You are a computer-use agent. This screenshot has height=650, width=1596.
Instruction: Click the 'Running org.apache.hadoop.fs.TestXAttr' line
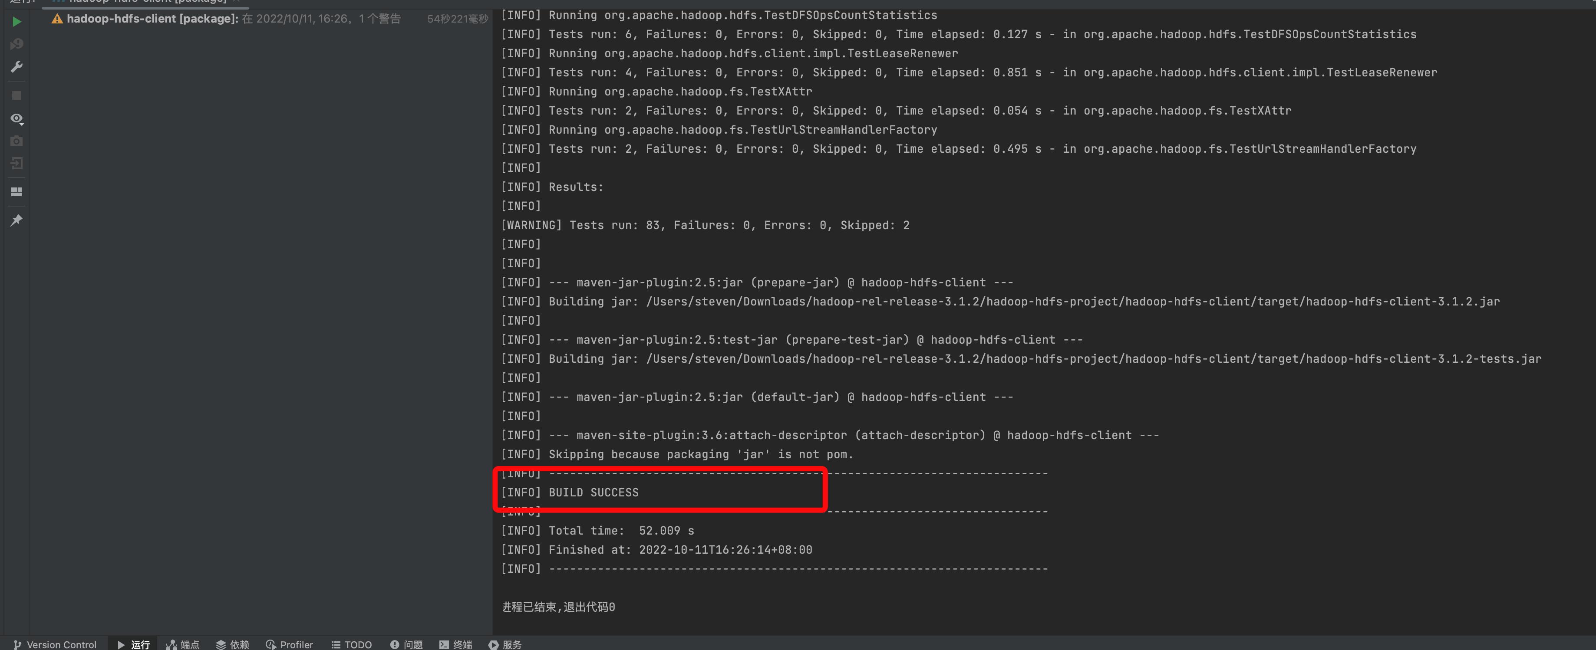656,92
